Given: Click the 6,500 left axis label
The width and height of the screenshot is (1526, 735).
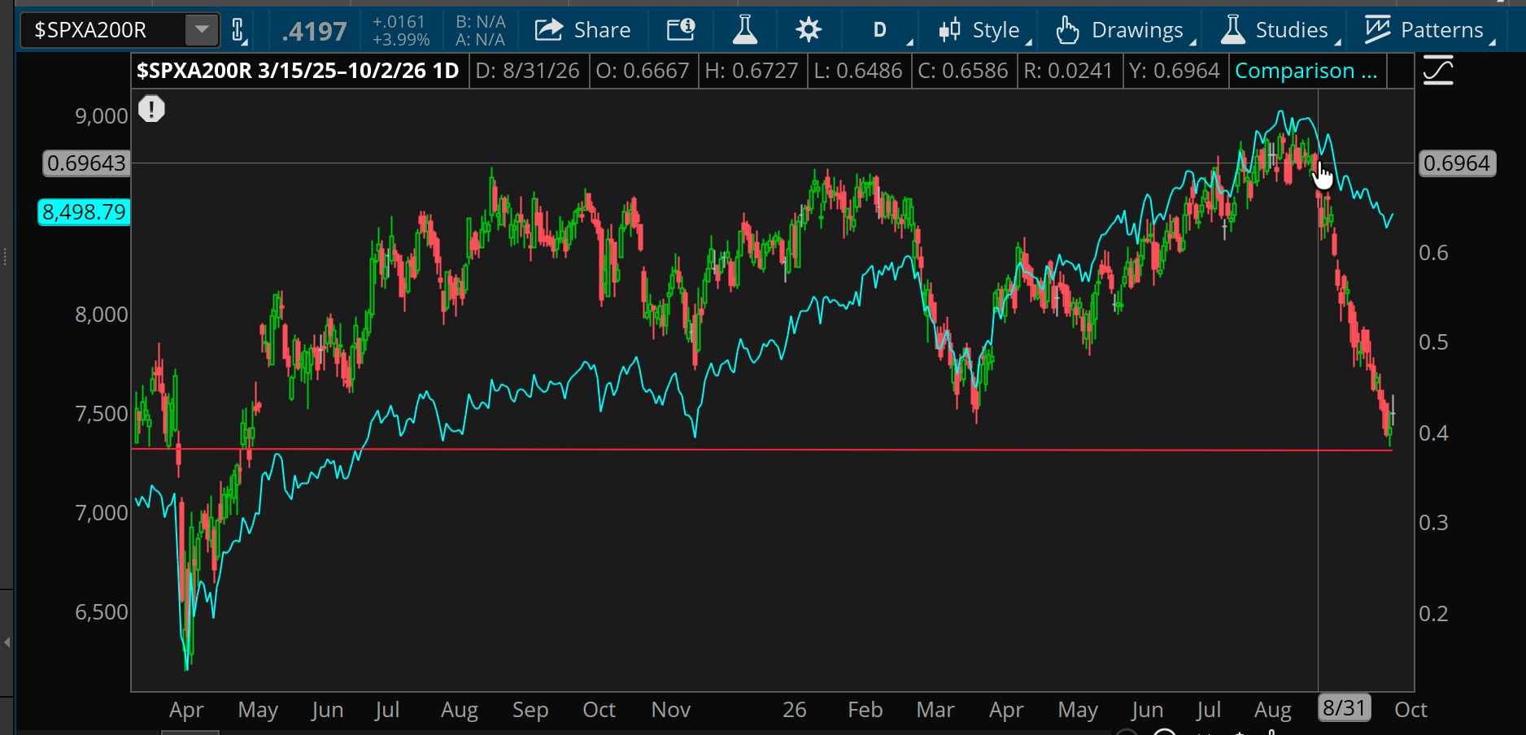Looking at the screenshot, I should (x=102, y=612).
